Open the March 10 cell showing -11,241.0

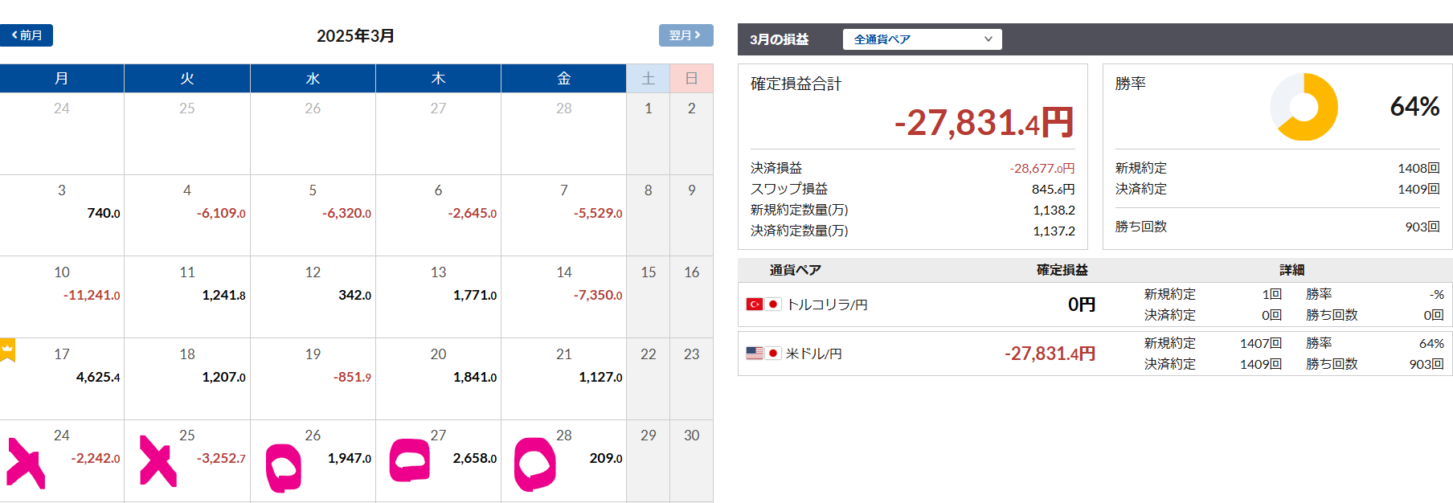tap(62, 296)
